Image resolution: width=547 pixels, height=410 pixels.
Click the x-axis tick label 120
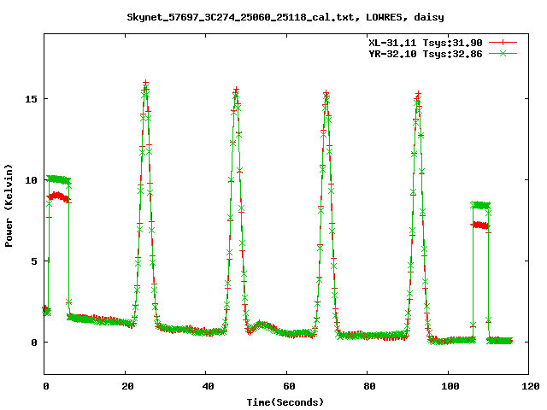(531, 386)
